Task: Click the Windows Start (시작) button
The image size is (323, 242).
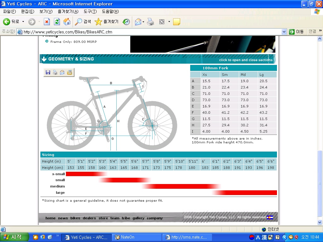Action: click(14, 237)
